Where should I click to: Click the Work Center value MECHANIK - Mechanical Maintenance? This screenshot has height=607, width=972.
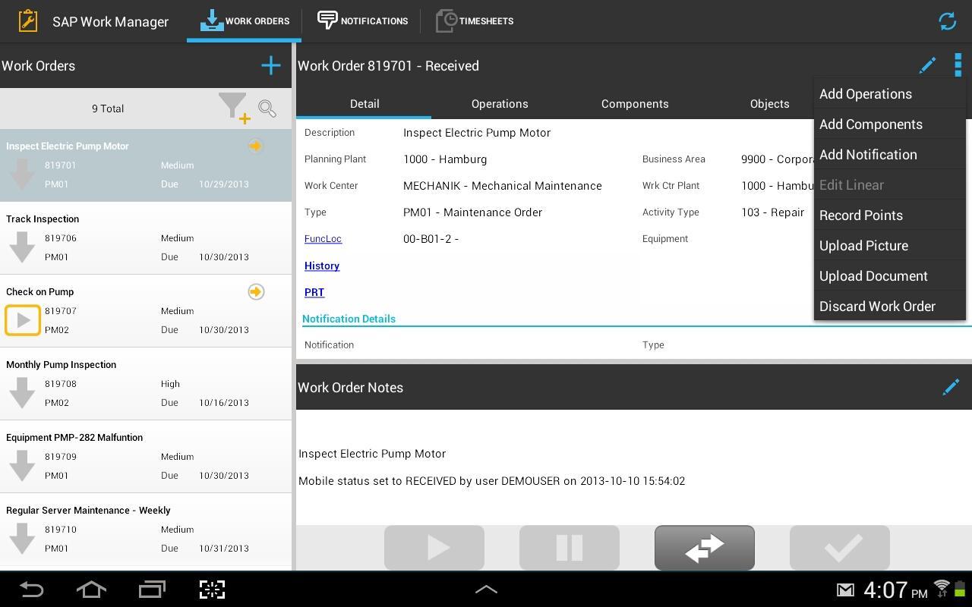click(503, 186)
